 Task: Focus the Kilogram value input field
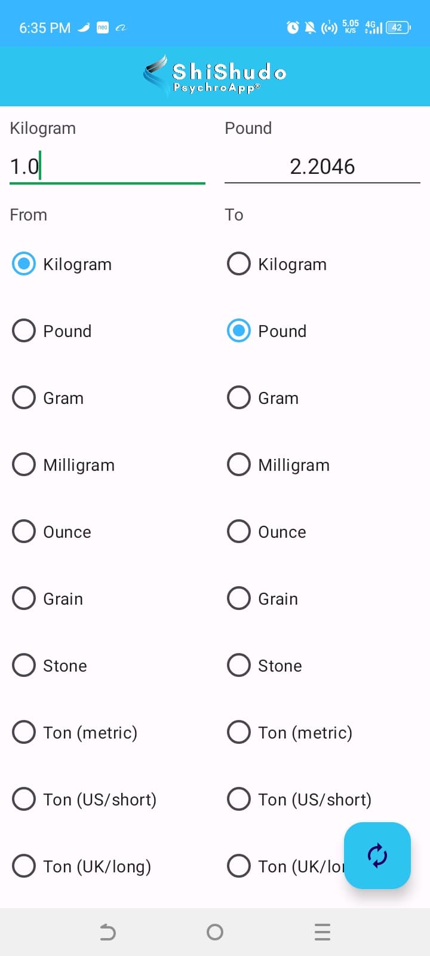[x=107, y=167]
